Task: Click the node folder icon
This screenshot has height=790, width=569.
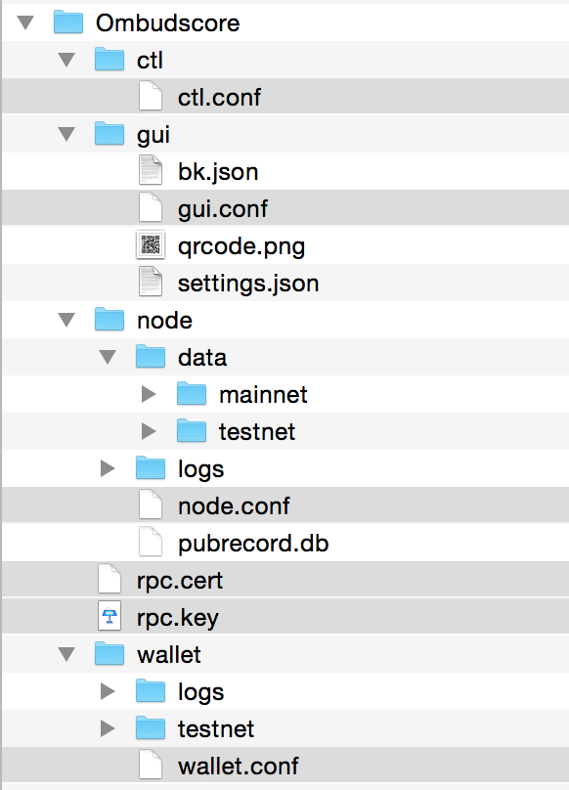Action: pyautogui.click(x=109, y=320)
